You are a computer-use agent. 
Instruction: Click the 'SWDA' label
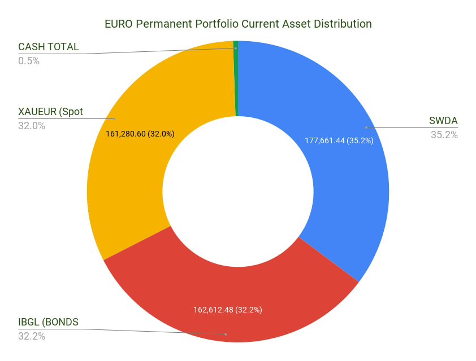coord(443,121)
